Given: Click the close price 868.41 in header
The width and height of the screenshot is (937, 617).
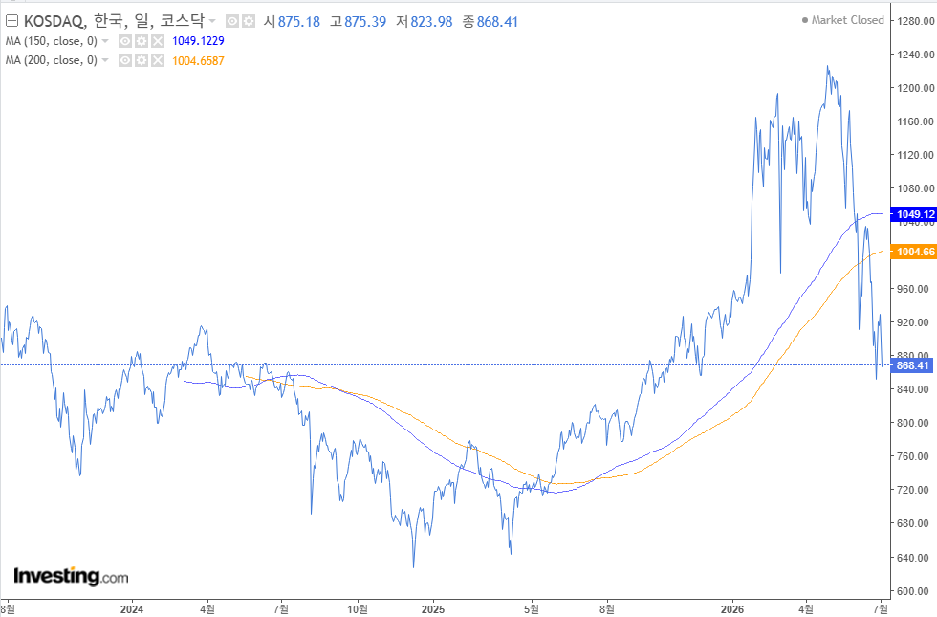Looking at the screenshot, I should click(497, 22).
